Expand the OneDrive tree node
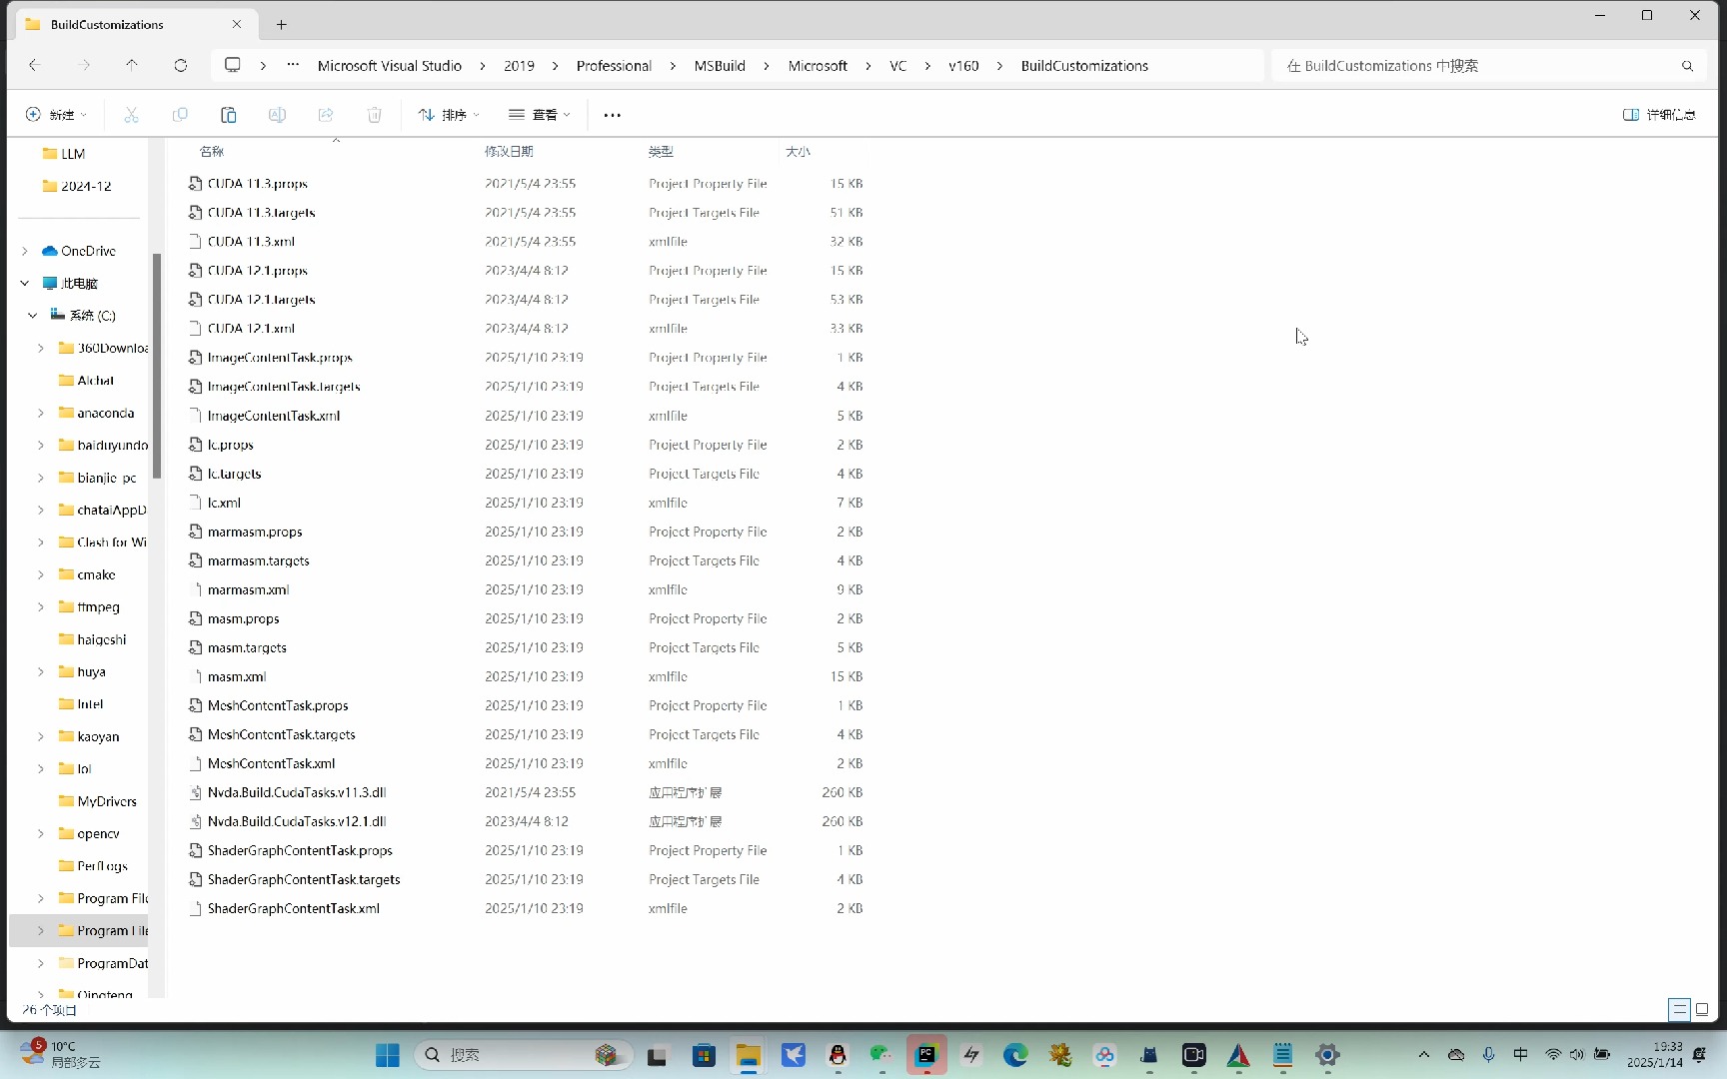 [25, 251]
